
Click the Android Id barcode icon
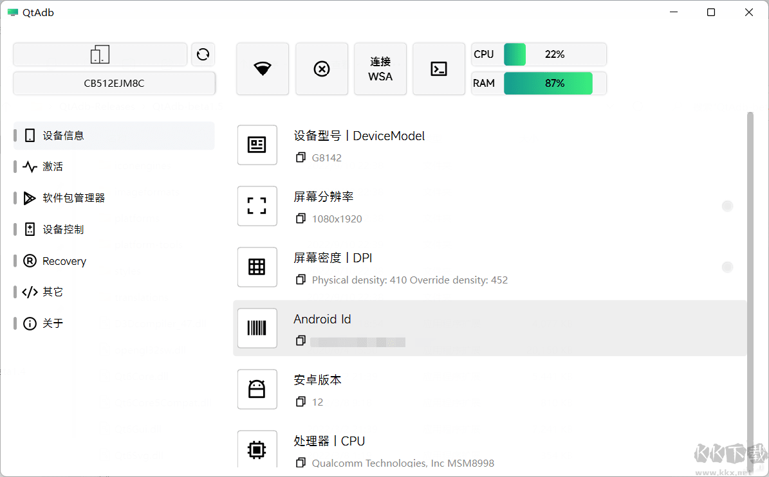pos(257,328)
